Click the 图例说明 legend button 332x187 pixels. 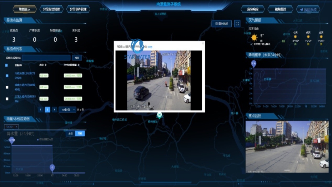pos(221,24)
